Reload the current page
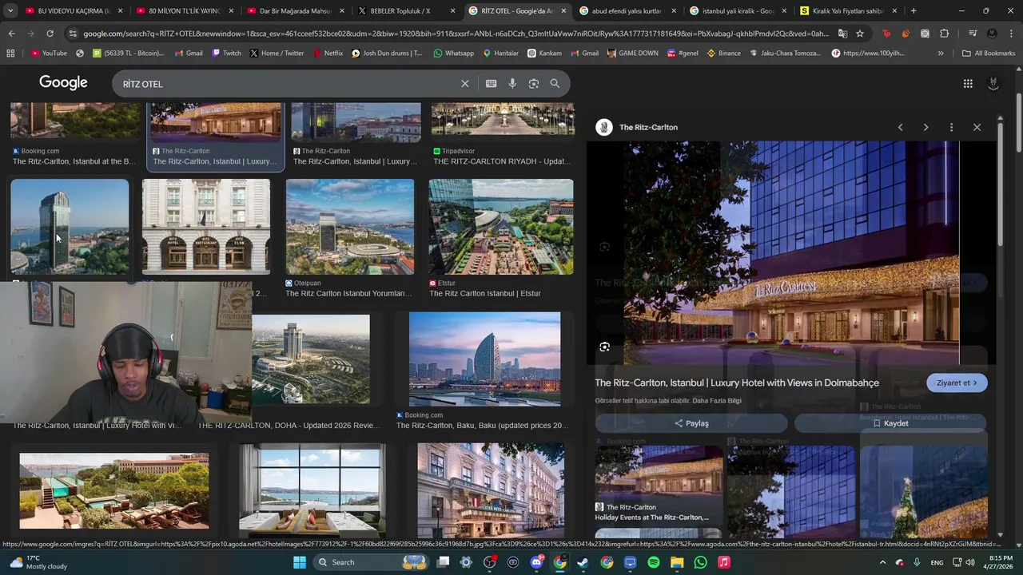 [50, 34]
